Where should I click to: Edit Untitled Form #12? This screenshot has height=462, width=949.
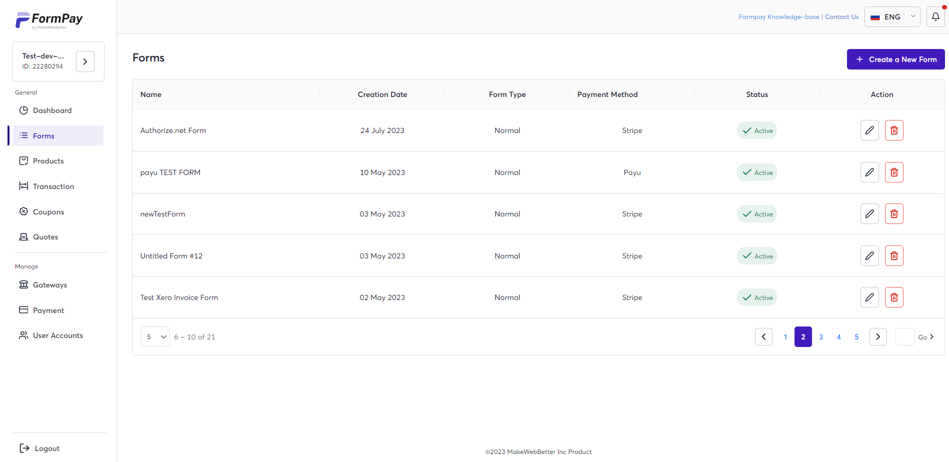pos(869,256)
